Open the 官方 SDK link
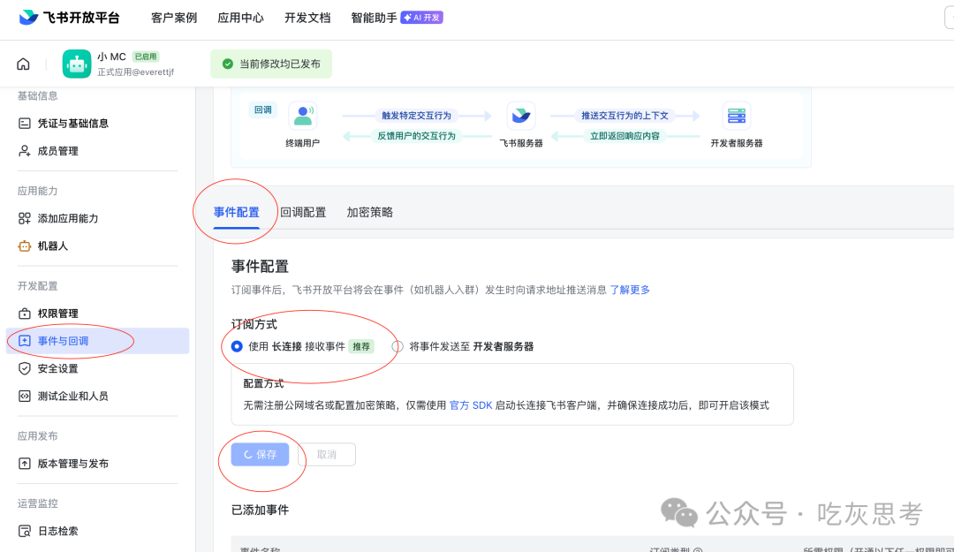The height and width of the screenshot is (552, 954). click(471, 405)
